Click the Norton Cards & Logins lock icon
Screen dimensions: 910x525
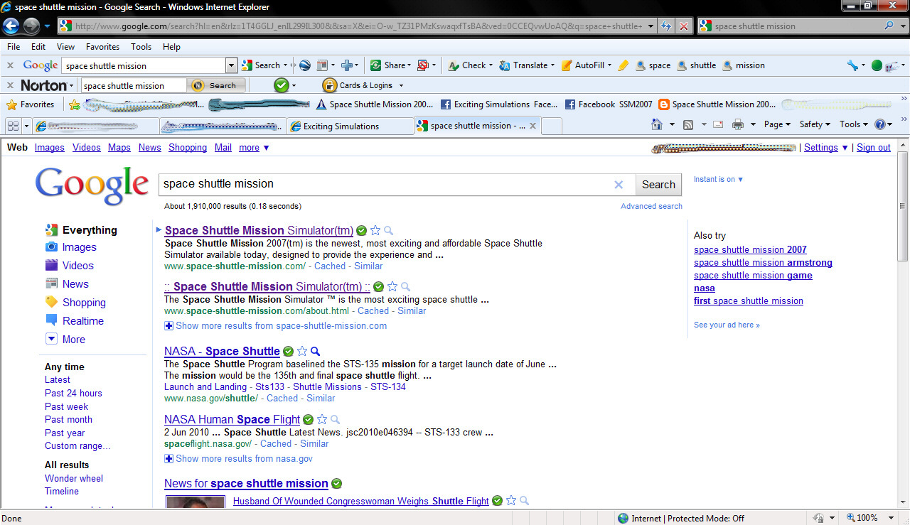click(x=329, y=85)
